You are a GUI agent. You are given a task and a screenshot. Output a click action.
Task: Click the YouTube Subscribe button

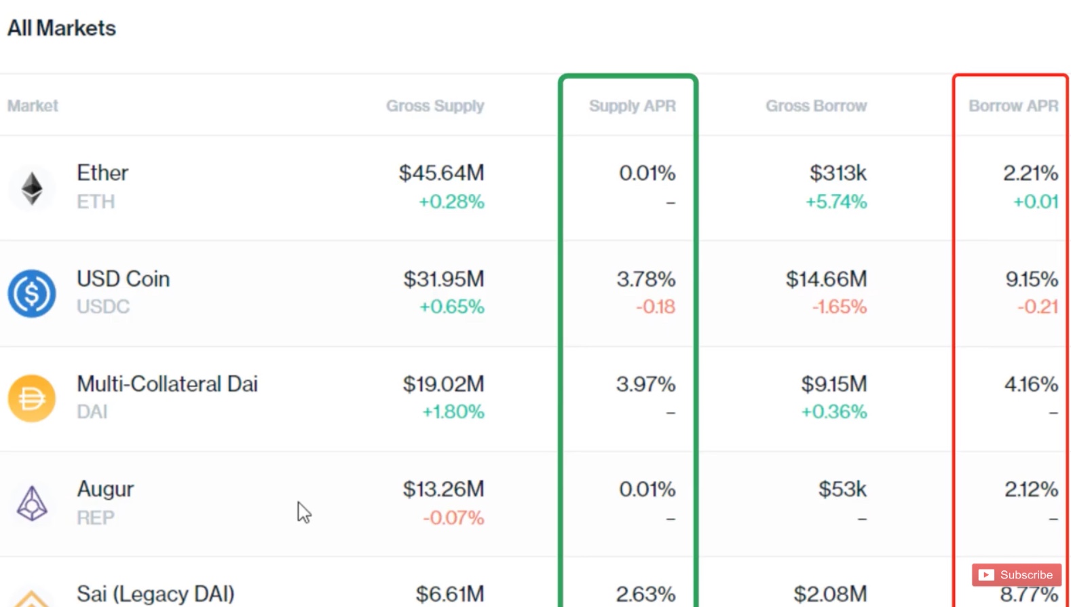pyautogui.click(x=1016, y=575)
